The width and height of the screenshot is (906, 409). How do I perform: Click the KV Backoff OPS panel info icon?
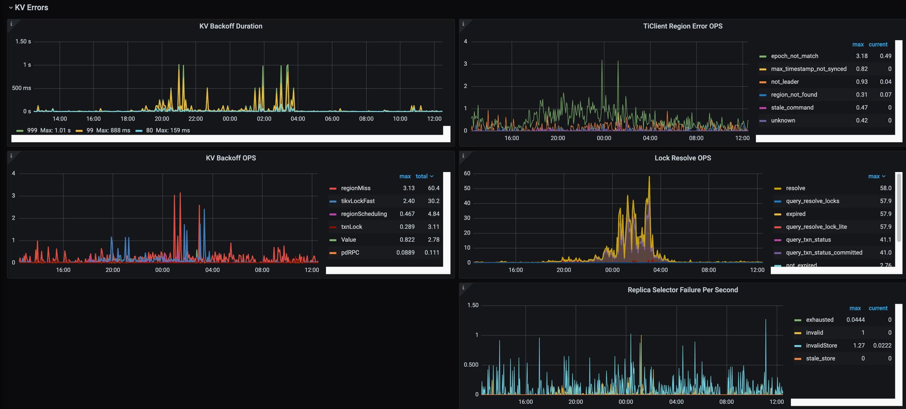[x=11, y=156]
